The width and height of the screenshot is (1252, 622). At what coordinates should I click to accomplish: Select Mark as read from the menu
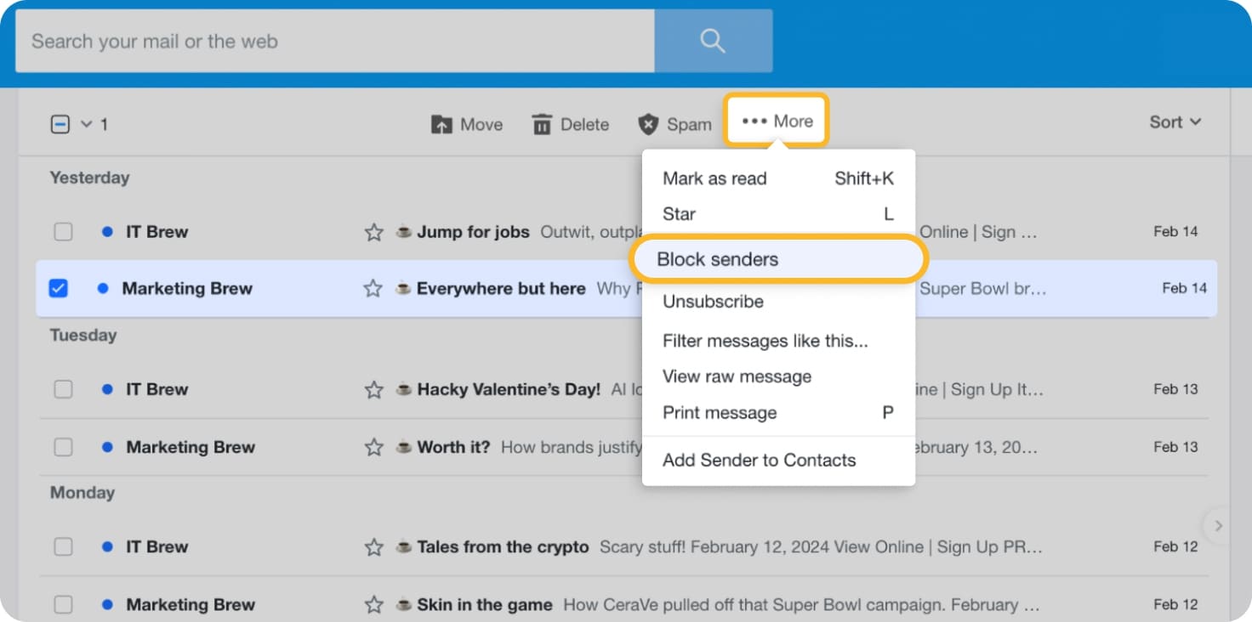click(x=714, y=178)
